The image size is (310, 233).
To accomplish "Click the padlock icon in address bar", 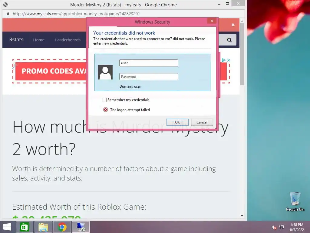I will click(8, 14).
